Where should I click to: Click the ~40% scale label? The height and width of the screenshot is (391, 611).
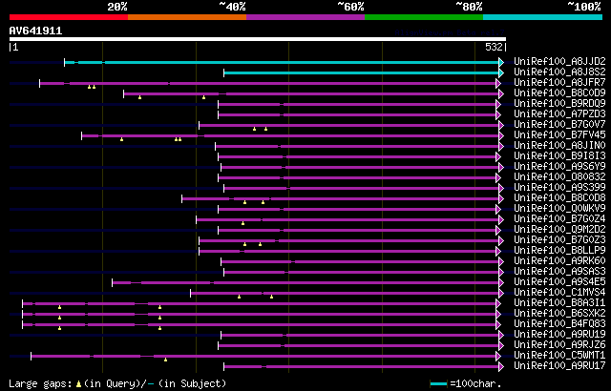coord(233,7)
